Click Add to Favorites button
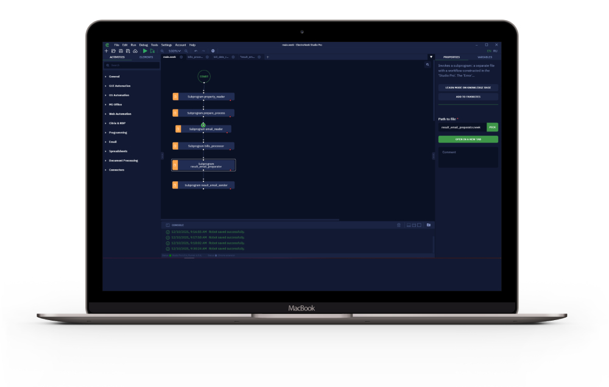Viewport: 609px width, 387px height. point(468,97)
